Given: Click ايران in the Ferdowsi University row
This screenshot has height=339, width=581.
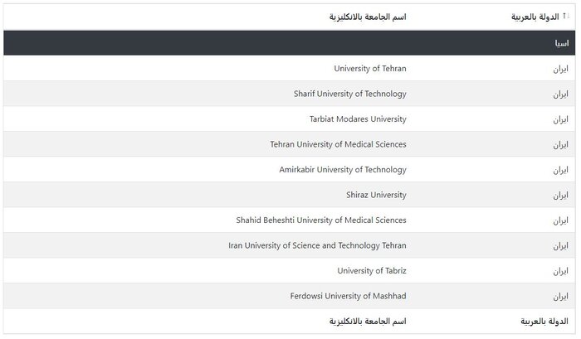Looking at the screenshot, I should click(x=559, y=296).
